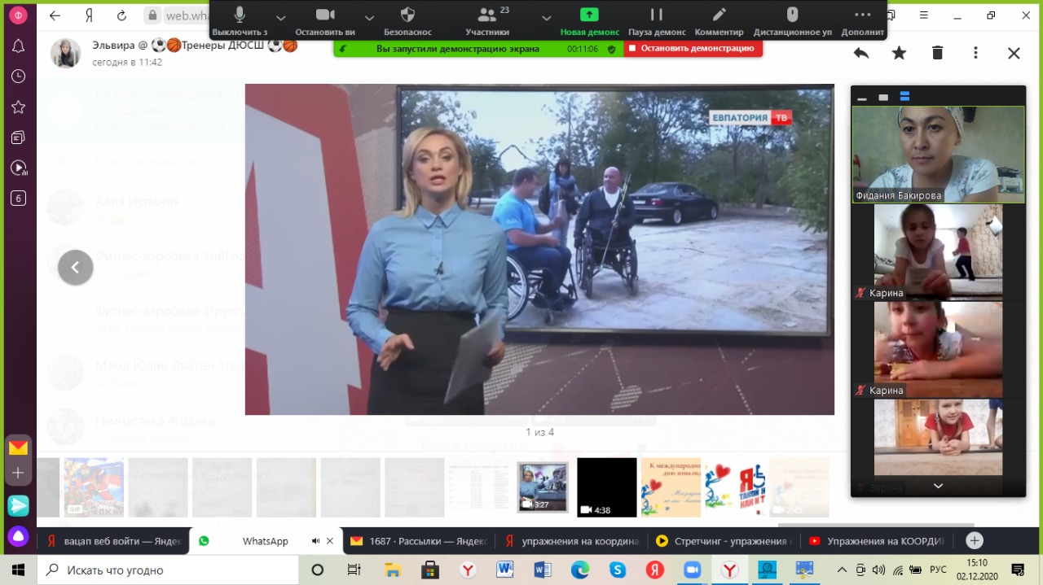This screenshot has height=585, width=1043.
Task: Delete media using the trash icon
Action: [937, 53]
